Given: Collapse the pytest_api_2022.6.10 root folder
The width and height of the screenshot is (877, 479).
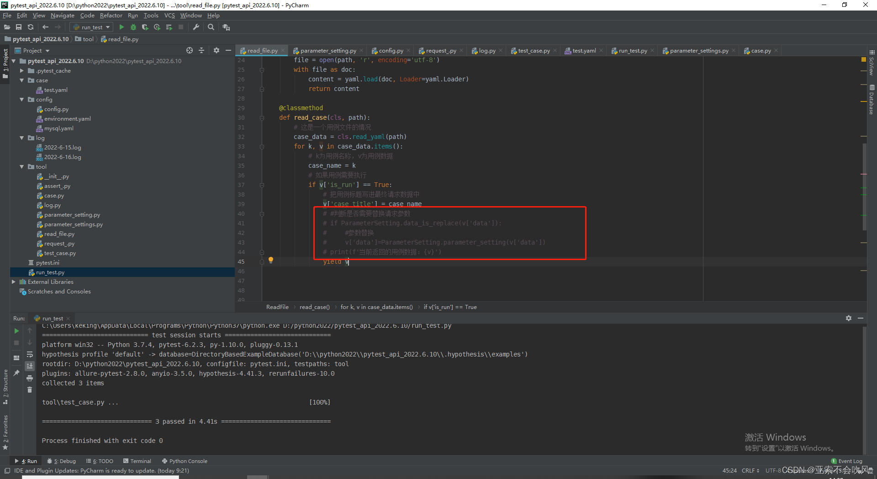Looking at the screenshot, I should (x=14, y=61).
